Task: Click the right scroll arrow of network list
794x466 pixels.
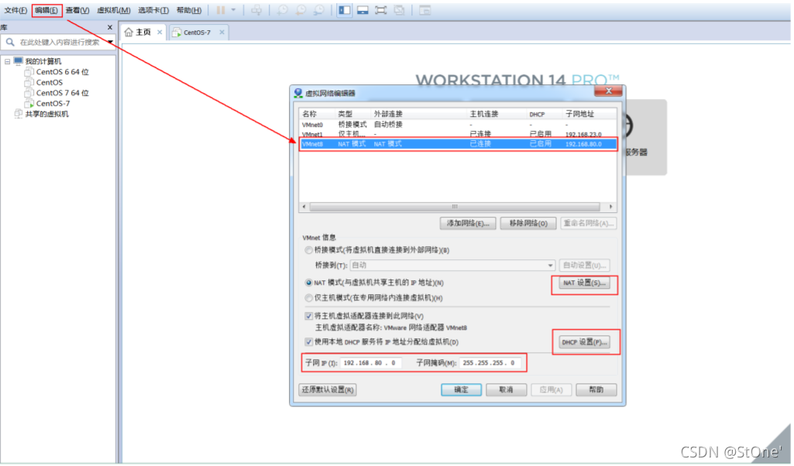Action: 610,207
